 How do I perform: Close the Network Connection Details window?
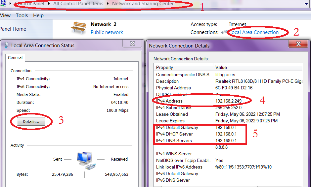[x=298, y=44]
